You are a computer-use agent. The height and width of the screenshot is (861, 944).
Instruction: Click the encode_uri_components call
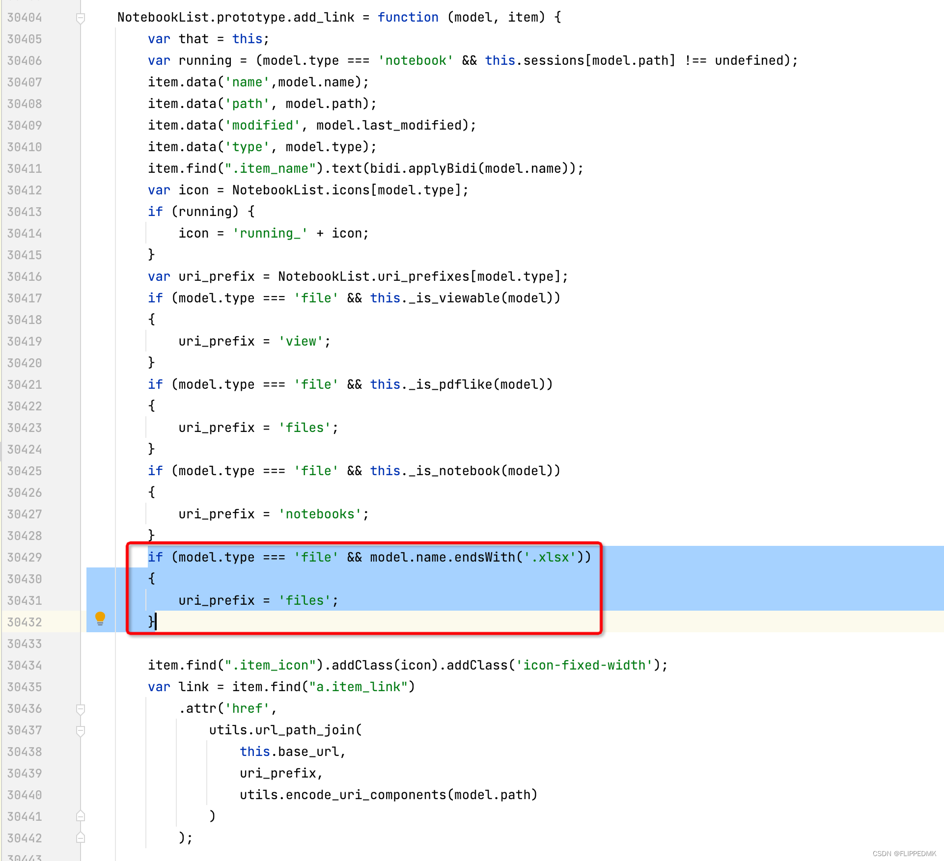366,795
